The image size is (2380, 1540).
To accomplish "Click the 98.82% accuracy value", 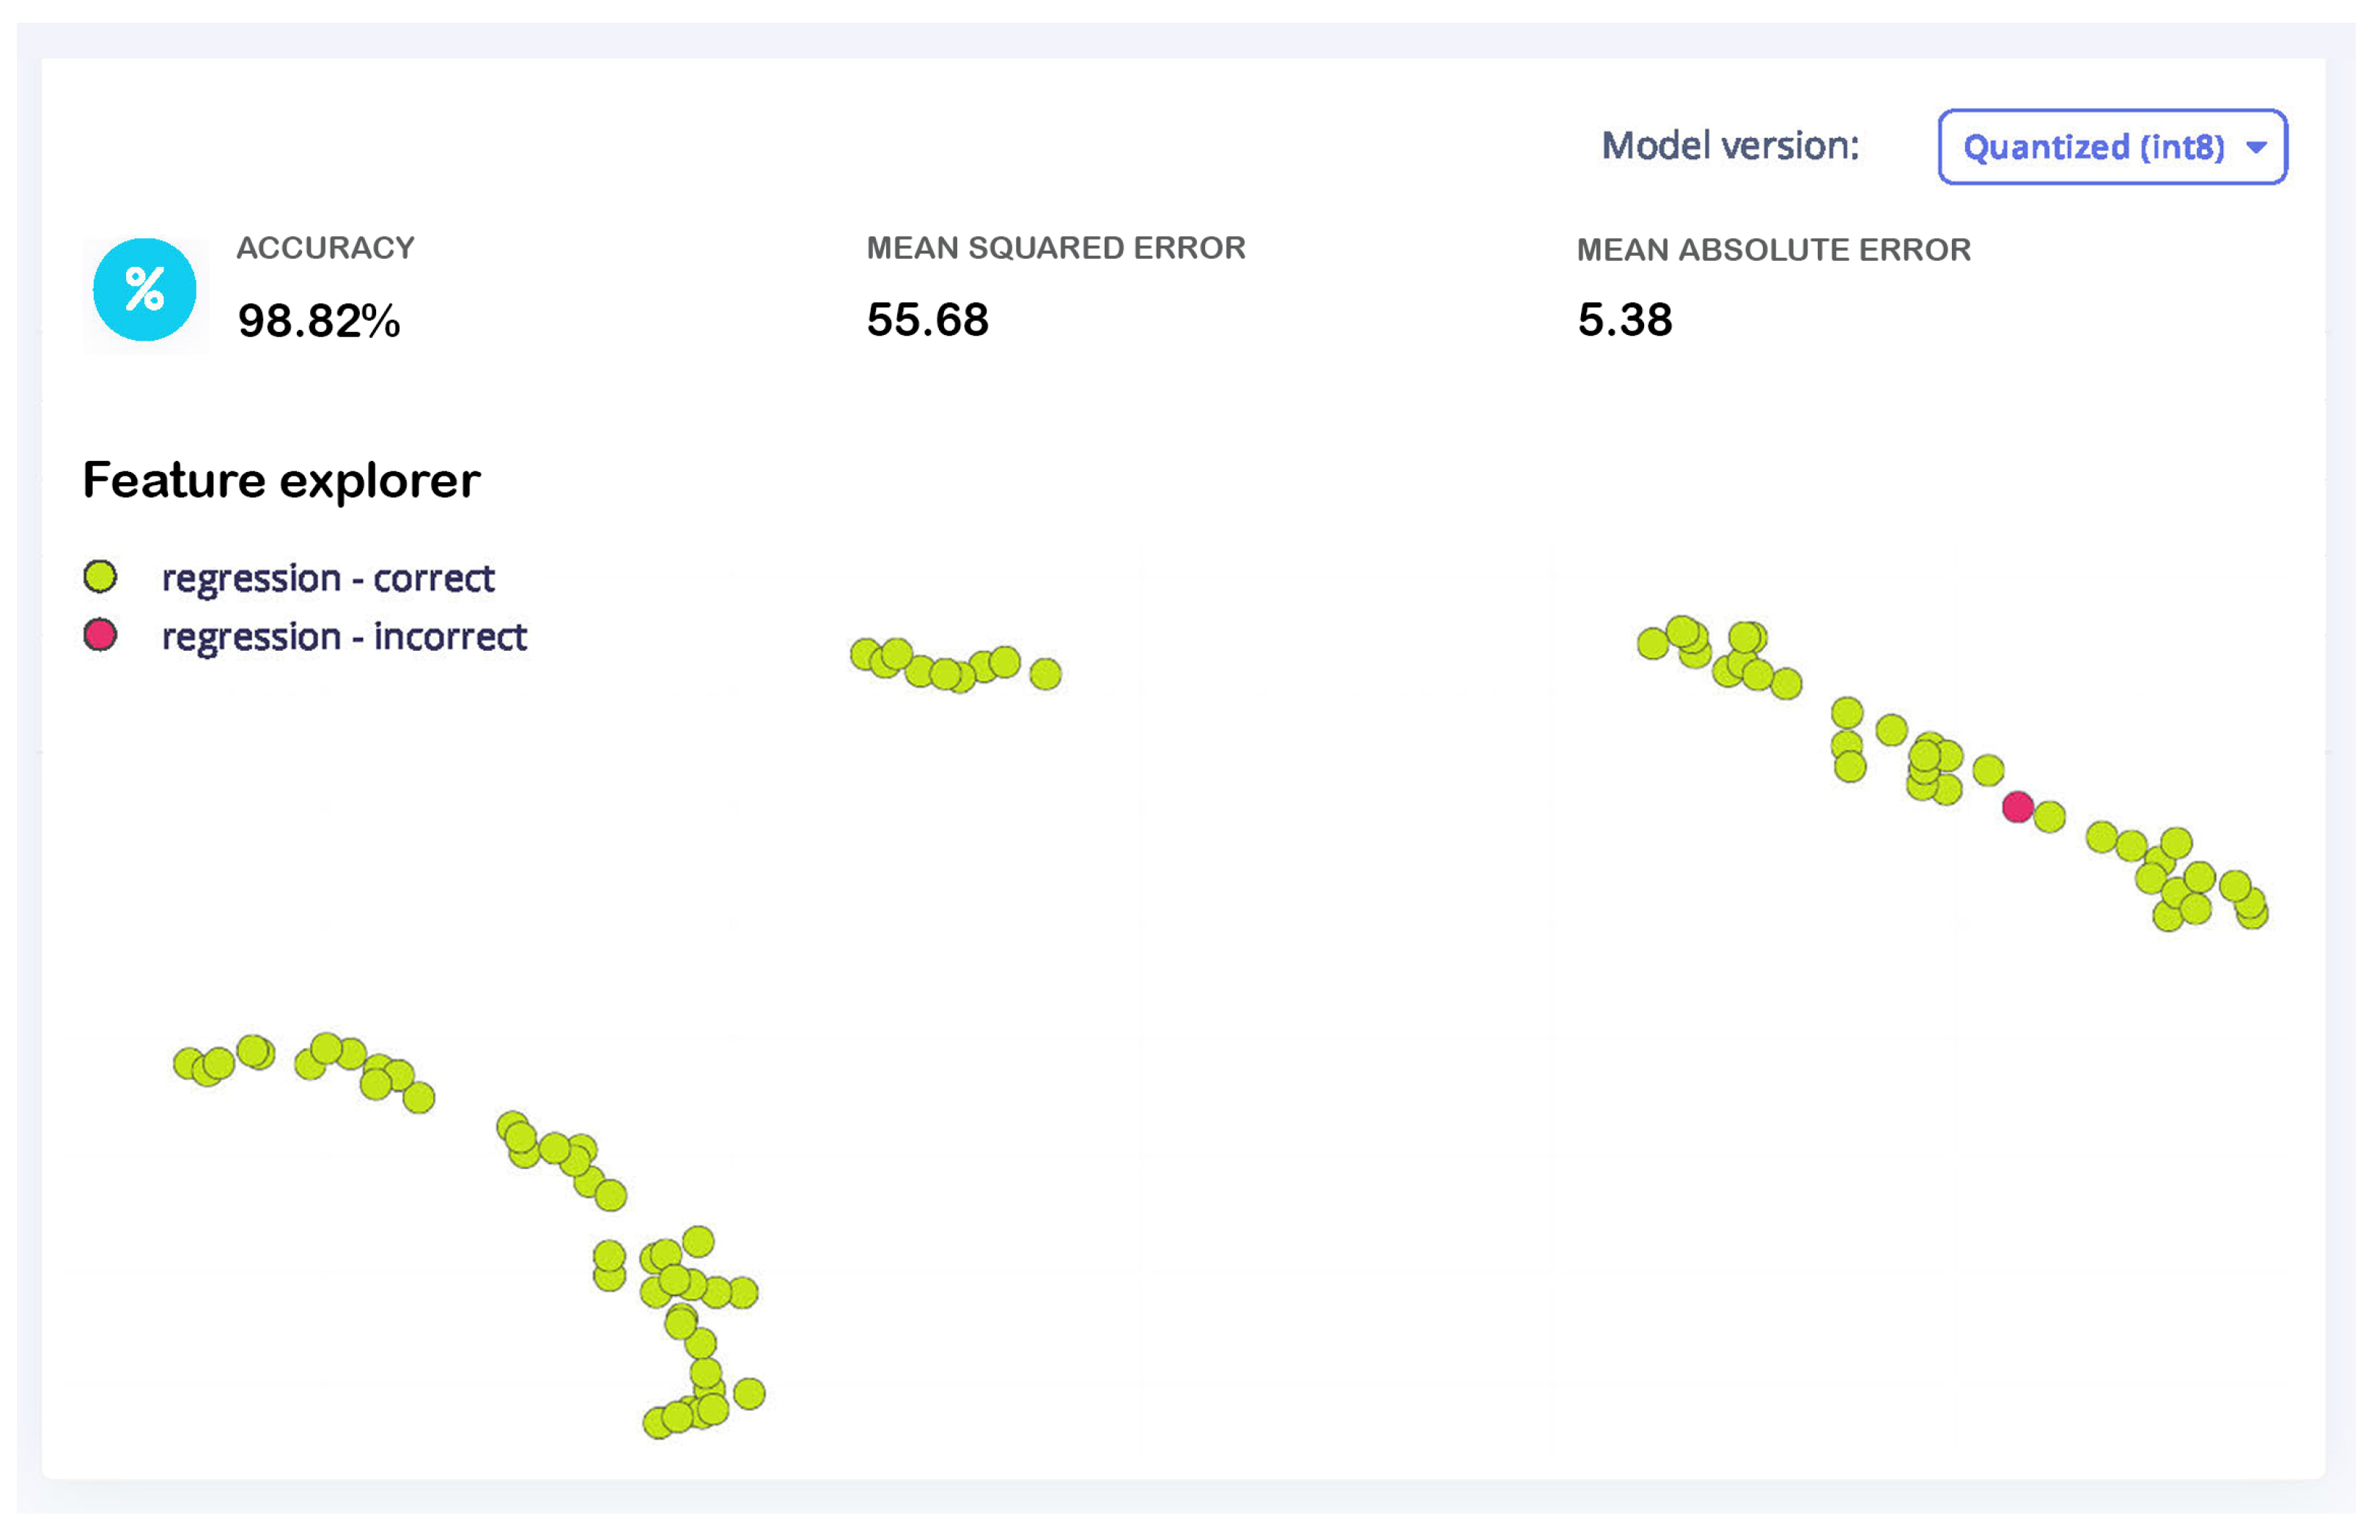I will [319, 321].
